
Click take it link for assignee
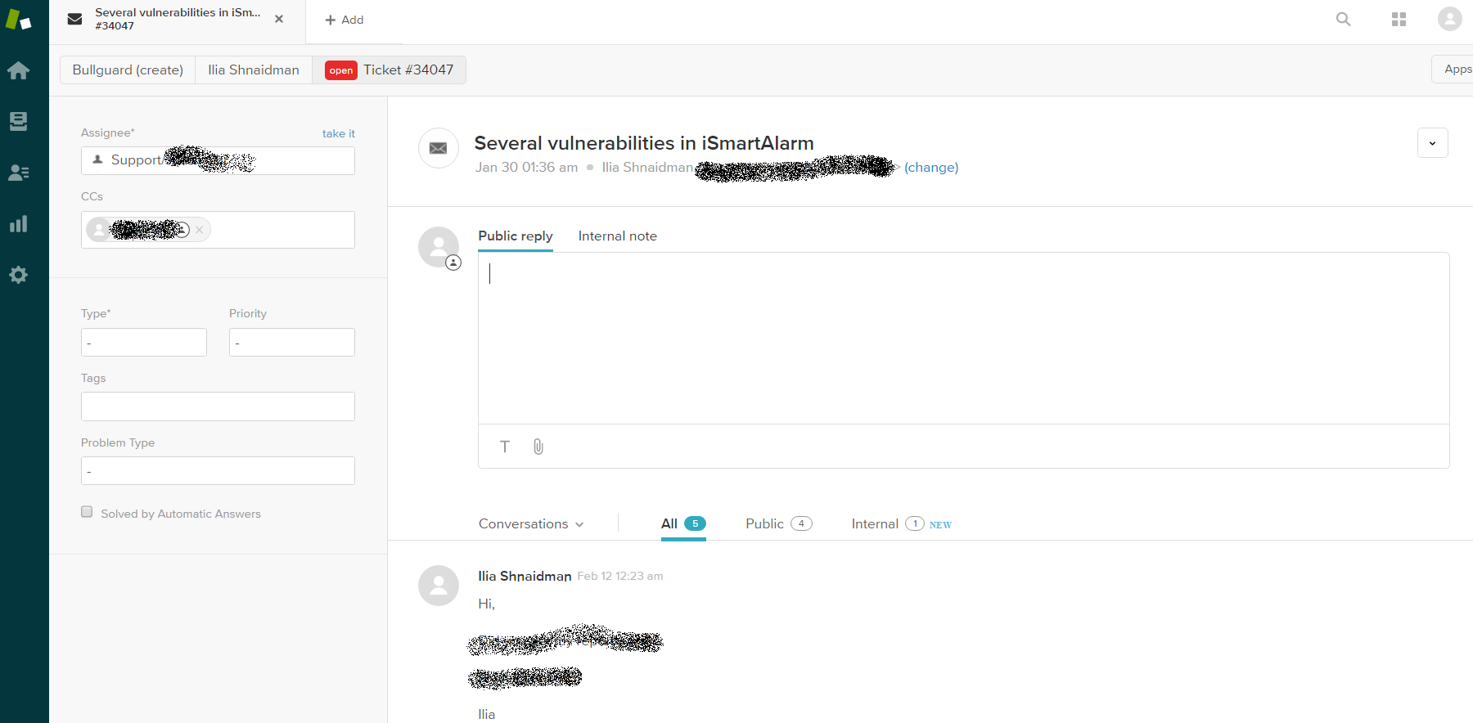pyautogui.click(x=339, y=133)
